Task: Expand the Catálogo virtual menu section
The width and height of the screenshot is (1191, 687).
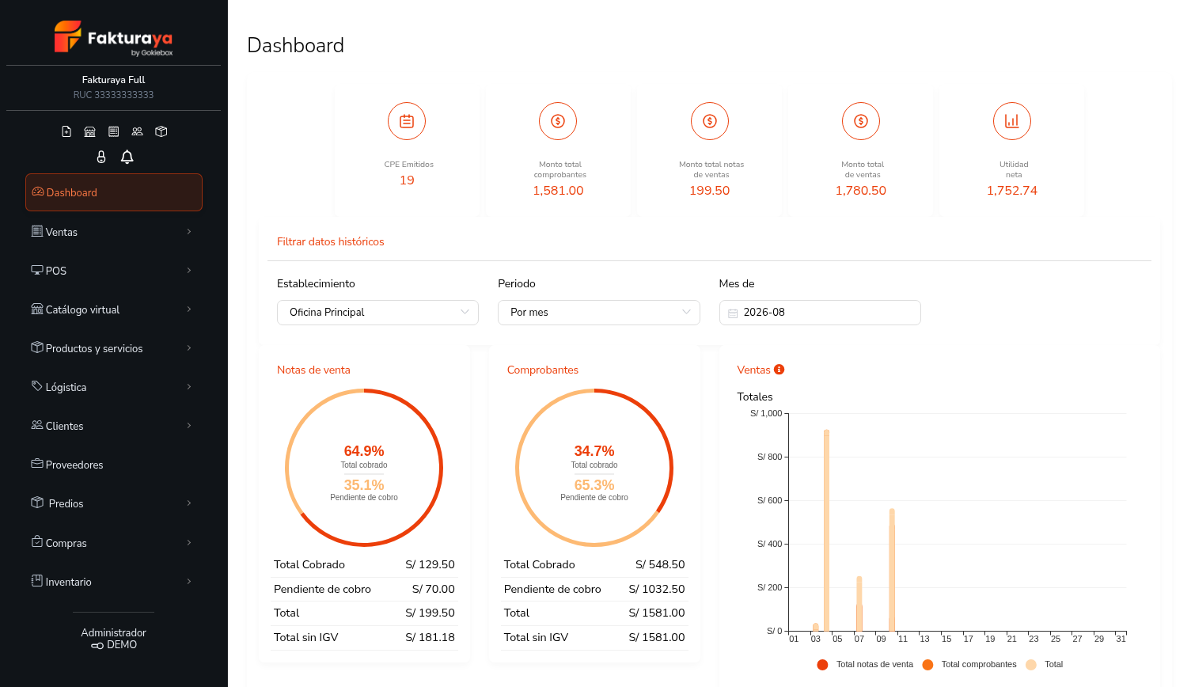Action: 114,309
